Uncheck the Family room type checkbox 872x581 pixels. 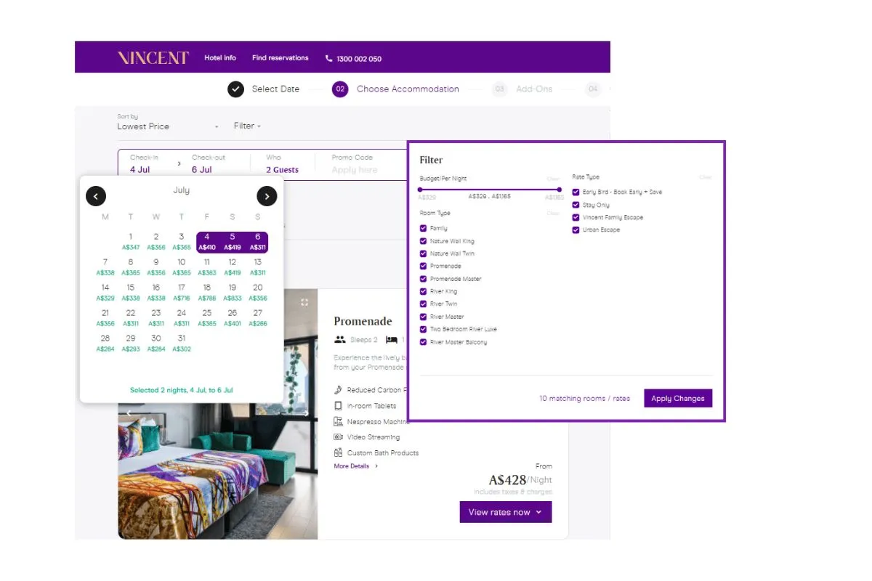[423, 228]
